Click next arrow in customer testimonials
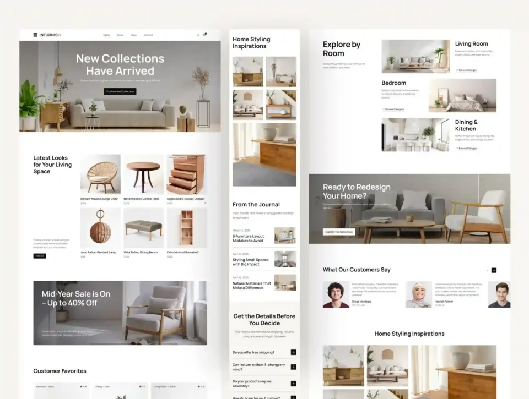This screenshot has width=529, height=399. (494, 270)
